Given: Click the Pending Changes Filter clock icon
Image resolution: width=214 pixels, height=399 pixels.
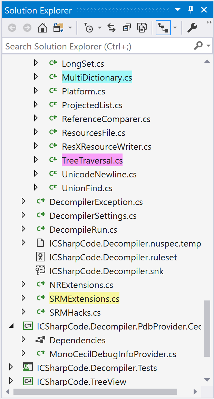Looking at the screenshot, I should point(89,28).
